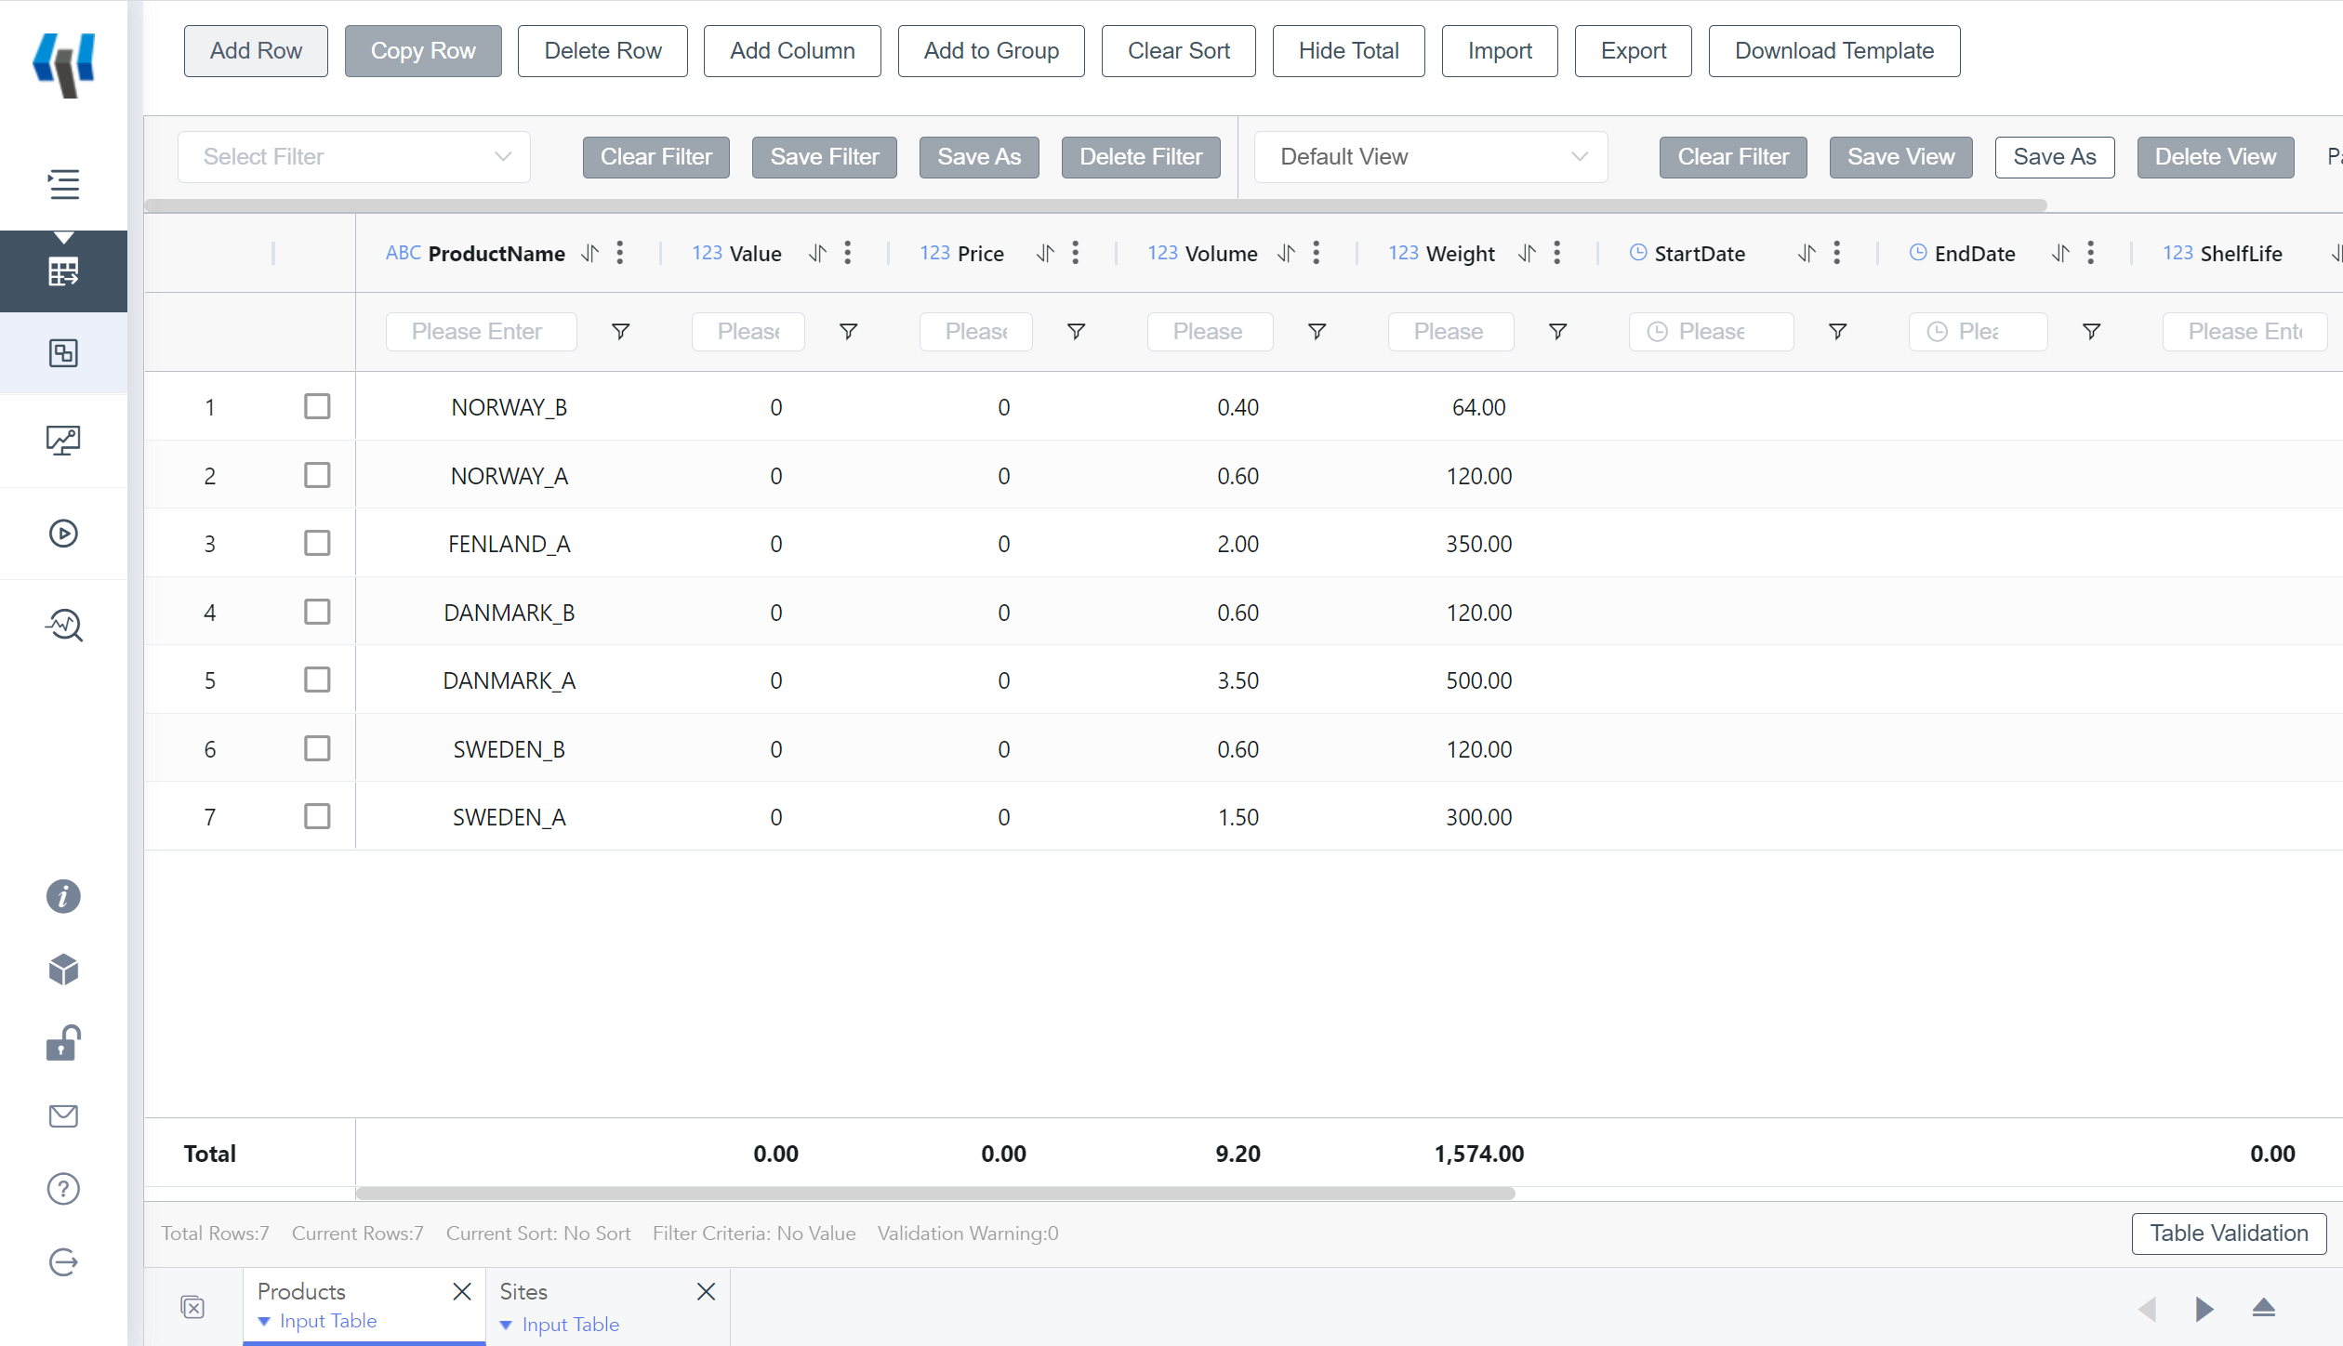Open the layout squares sidebar icon

63,353
